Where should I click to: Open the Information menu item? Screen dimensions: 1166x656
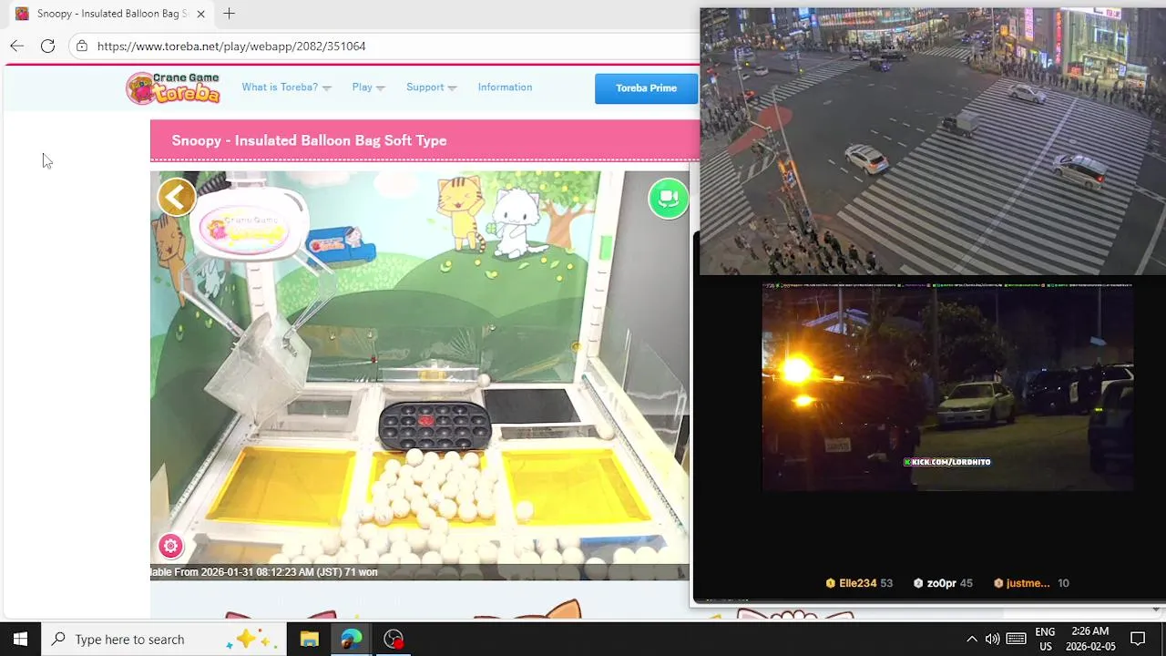[505, 87]
